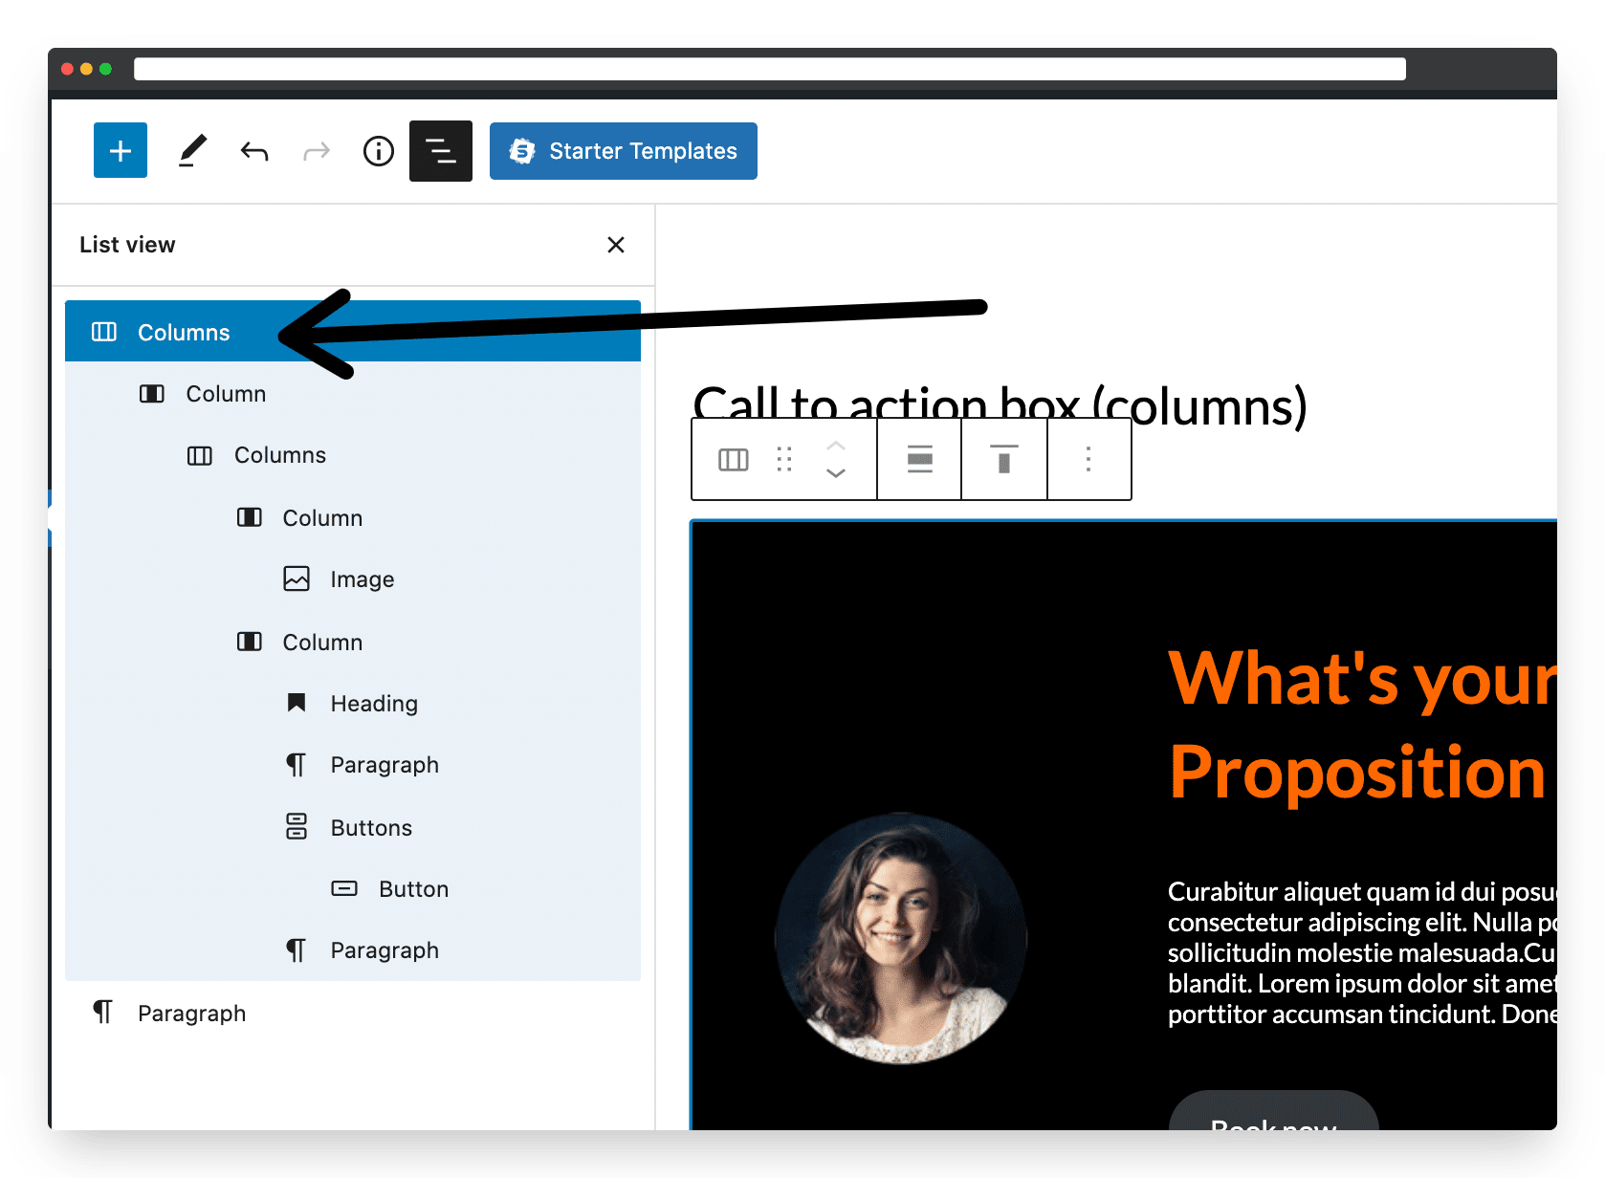Select the Button block row

click(x=353, y=889)
